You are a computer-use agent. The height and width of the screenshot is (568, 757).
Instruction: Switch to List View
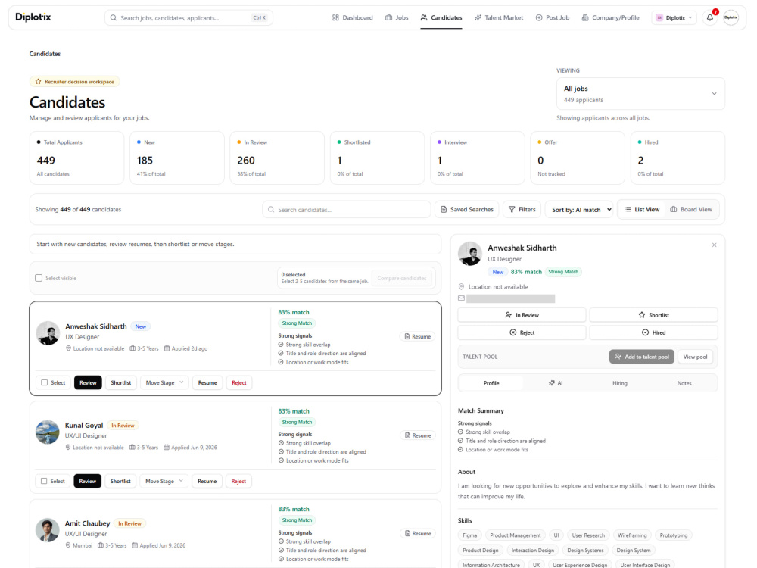[x=642, y=209]
